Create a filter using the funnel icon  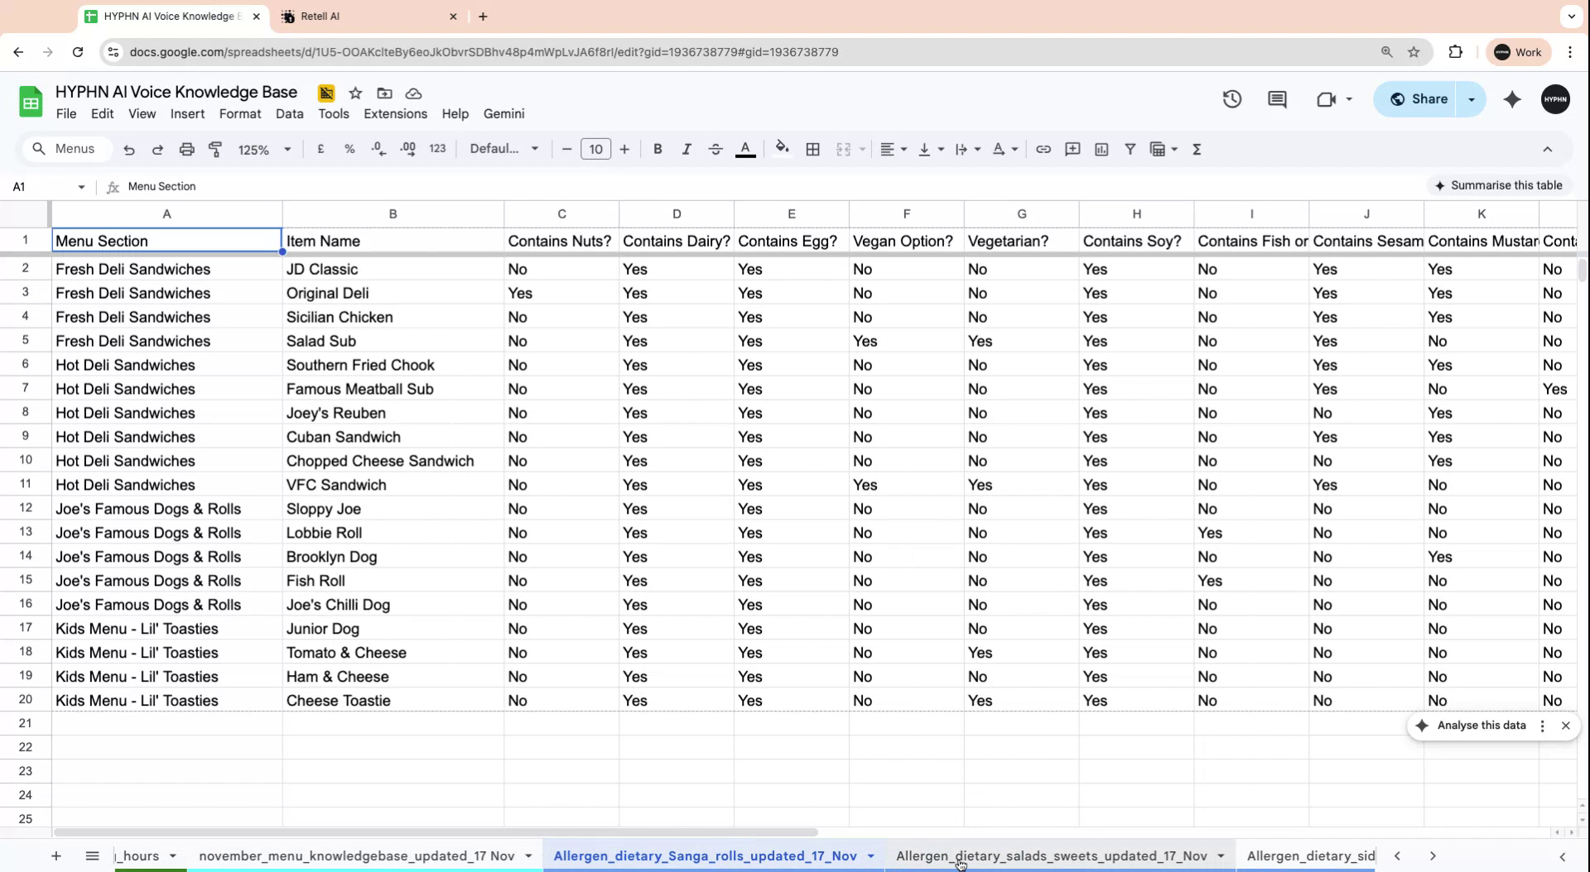pyautogui.click(x=1130, y=149)
